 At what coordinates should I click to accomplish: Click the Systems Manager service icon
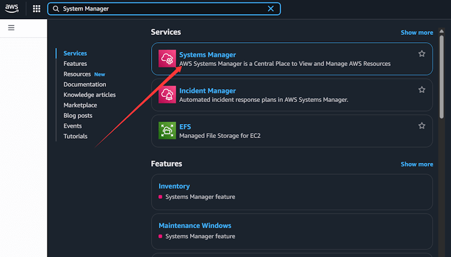point(167,59)
